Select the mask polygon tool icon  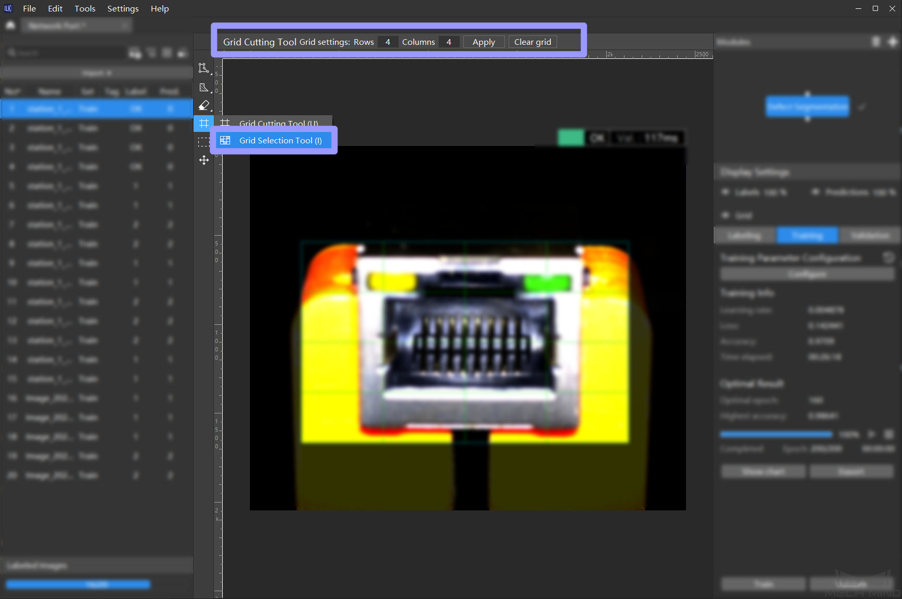(203, 88)
